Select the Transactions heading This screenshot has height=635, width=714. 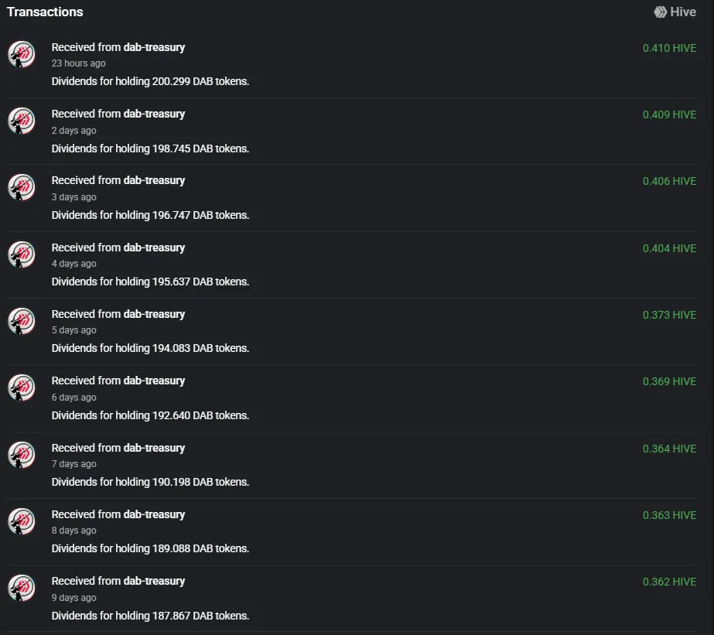(x=45, y=12)
